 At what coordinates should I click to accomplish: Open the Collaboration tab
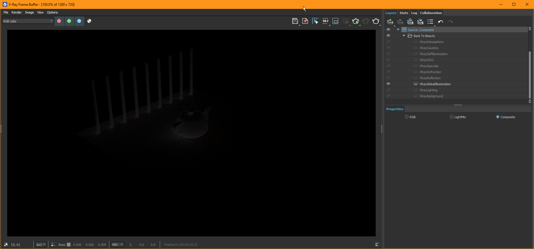coord(431,13)
